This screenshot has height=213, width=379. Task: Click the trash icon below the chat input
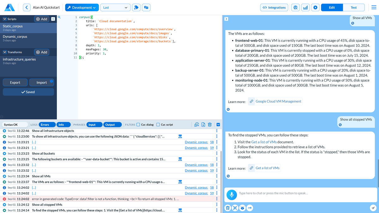coord(228,208)
